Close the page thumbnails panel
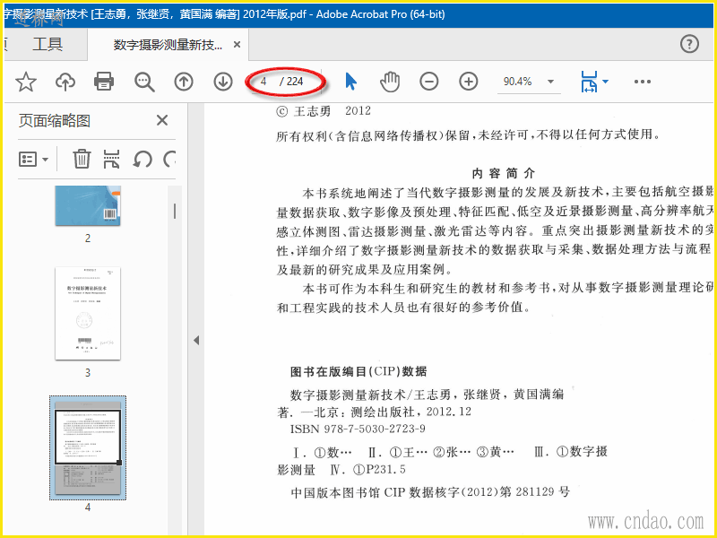 click(162, 120)
